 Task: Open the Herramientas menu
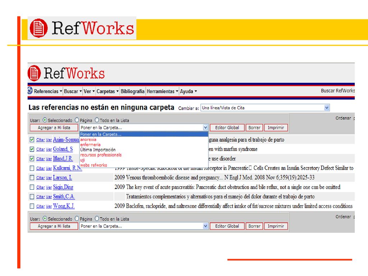click(162, 91)
